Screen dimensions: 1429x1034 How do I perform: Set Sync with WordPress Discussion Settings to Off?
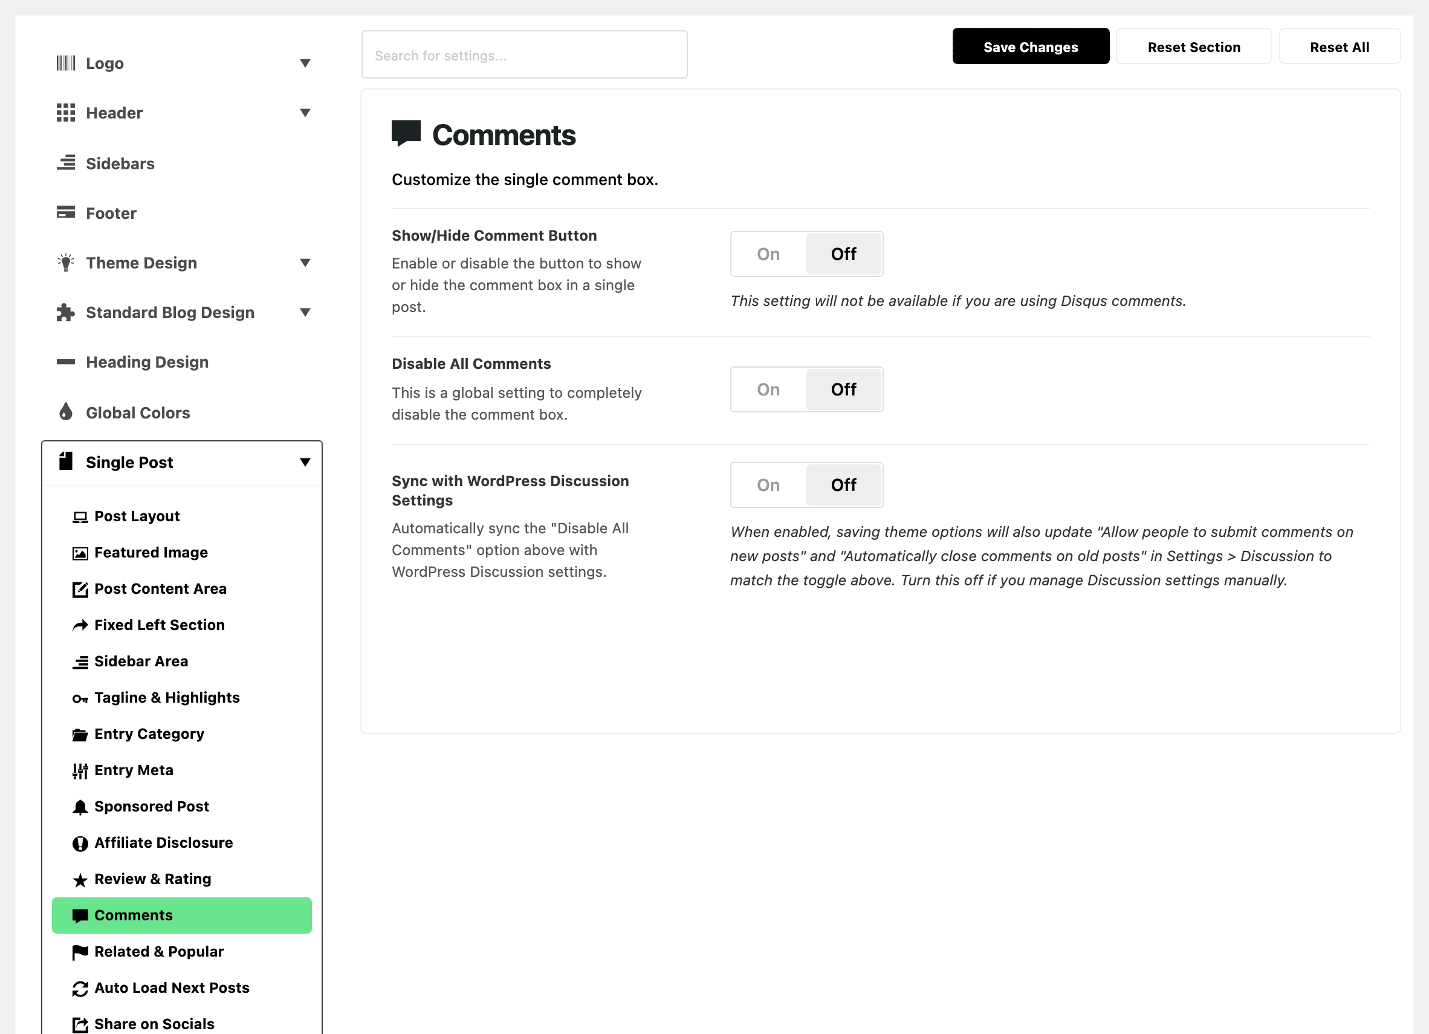tap(843, 484)
